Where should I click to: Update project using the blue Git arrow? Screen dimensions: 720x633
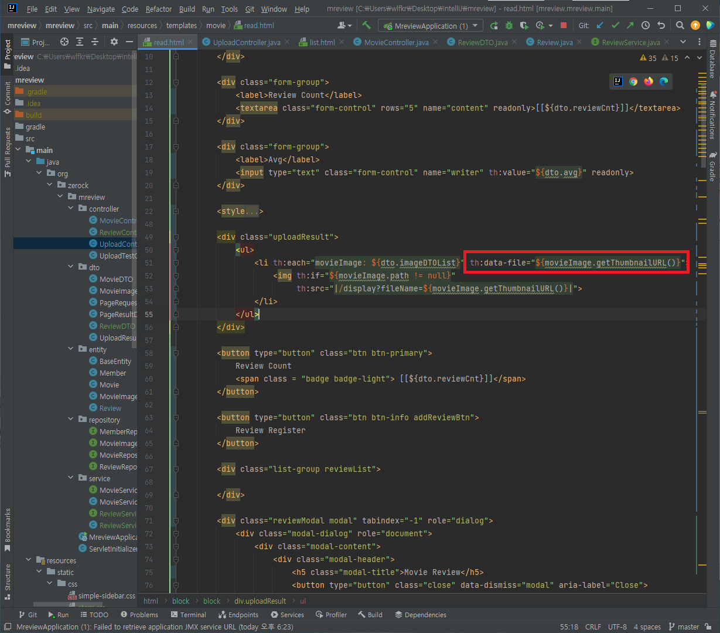point(600,26)
